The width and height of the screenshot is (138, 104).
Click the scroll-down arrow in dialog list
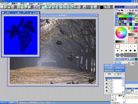123,92
